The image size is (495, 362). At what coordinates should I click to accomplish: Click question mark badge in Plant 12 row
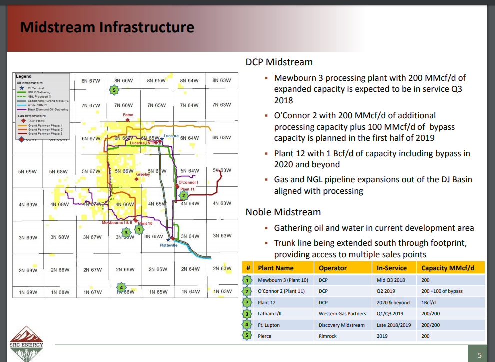(x=247, y=303)
